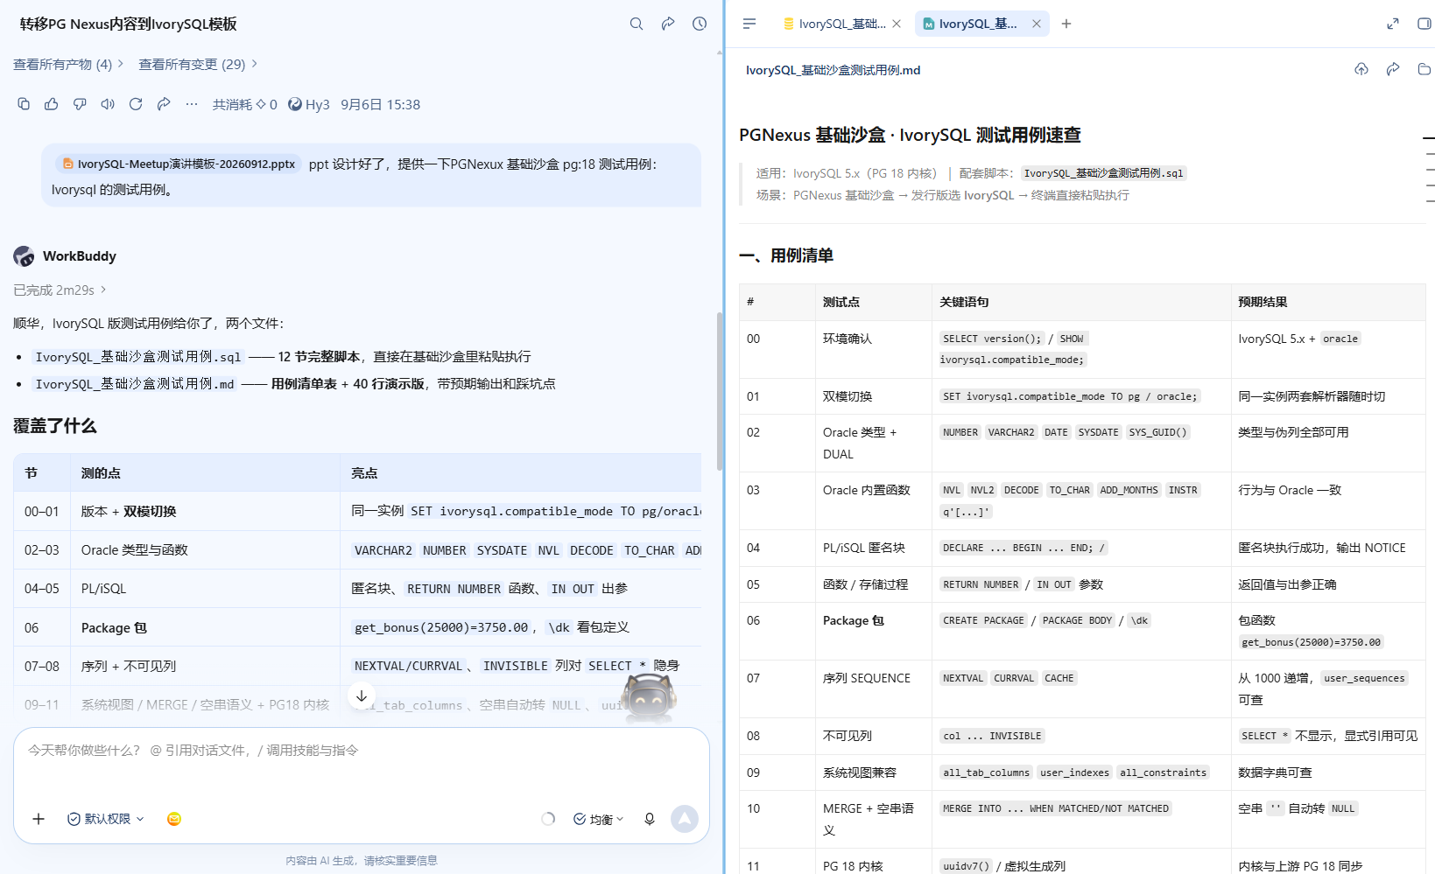The height and width of the screenshot is (874, 1435).
Task: Select the active IvorySQL_基 markdown tab
Action: click(x=970, y=24)
